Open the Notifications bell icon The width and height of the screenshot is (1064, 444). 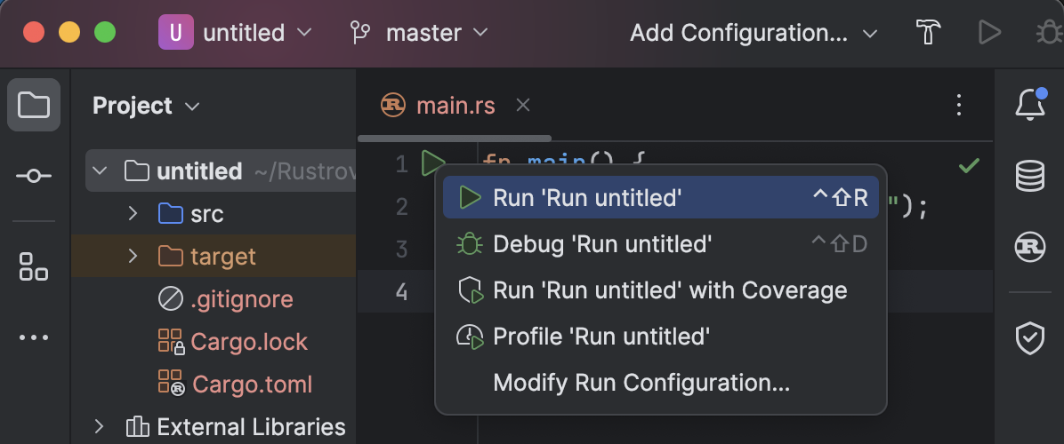click(x=1029, y=105)
